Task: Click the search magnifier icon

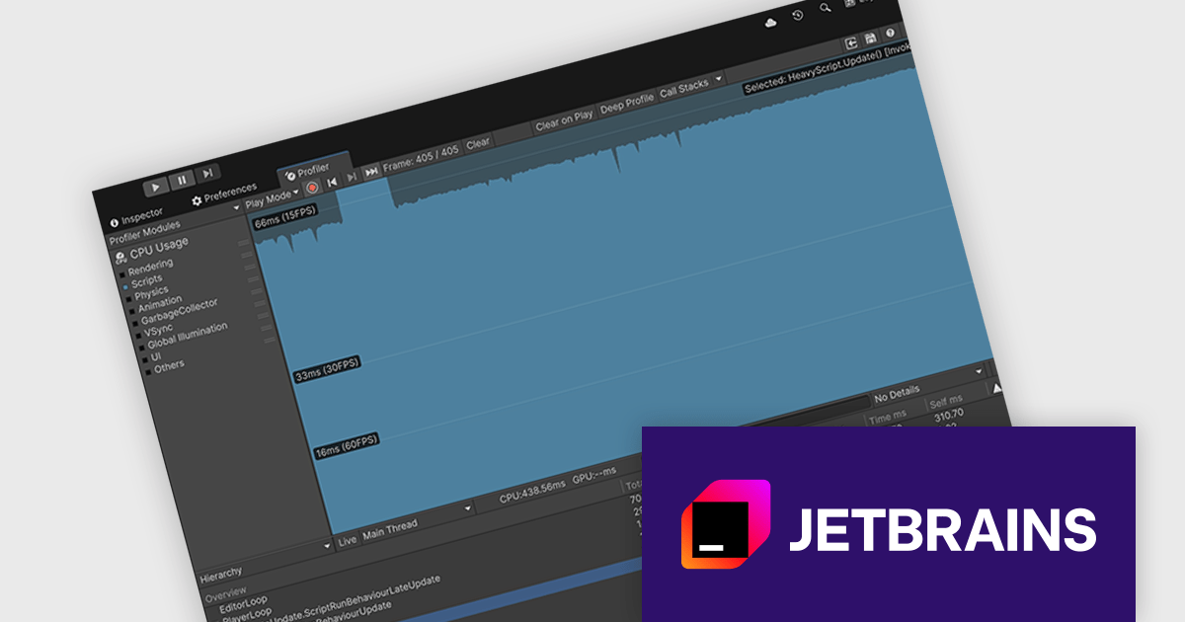Action: pyautogui.click(x=826, y=8)
